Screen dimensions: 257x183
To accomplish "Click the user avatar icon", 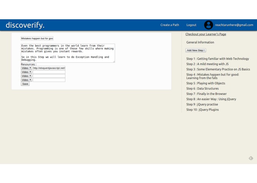I will pyautogui.click(x=209, y=25).
